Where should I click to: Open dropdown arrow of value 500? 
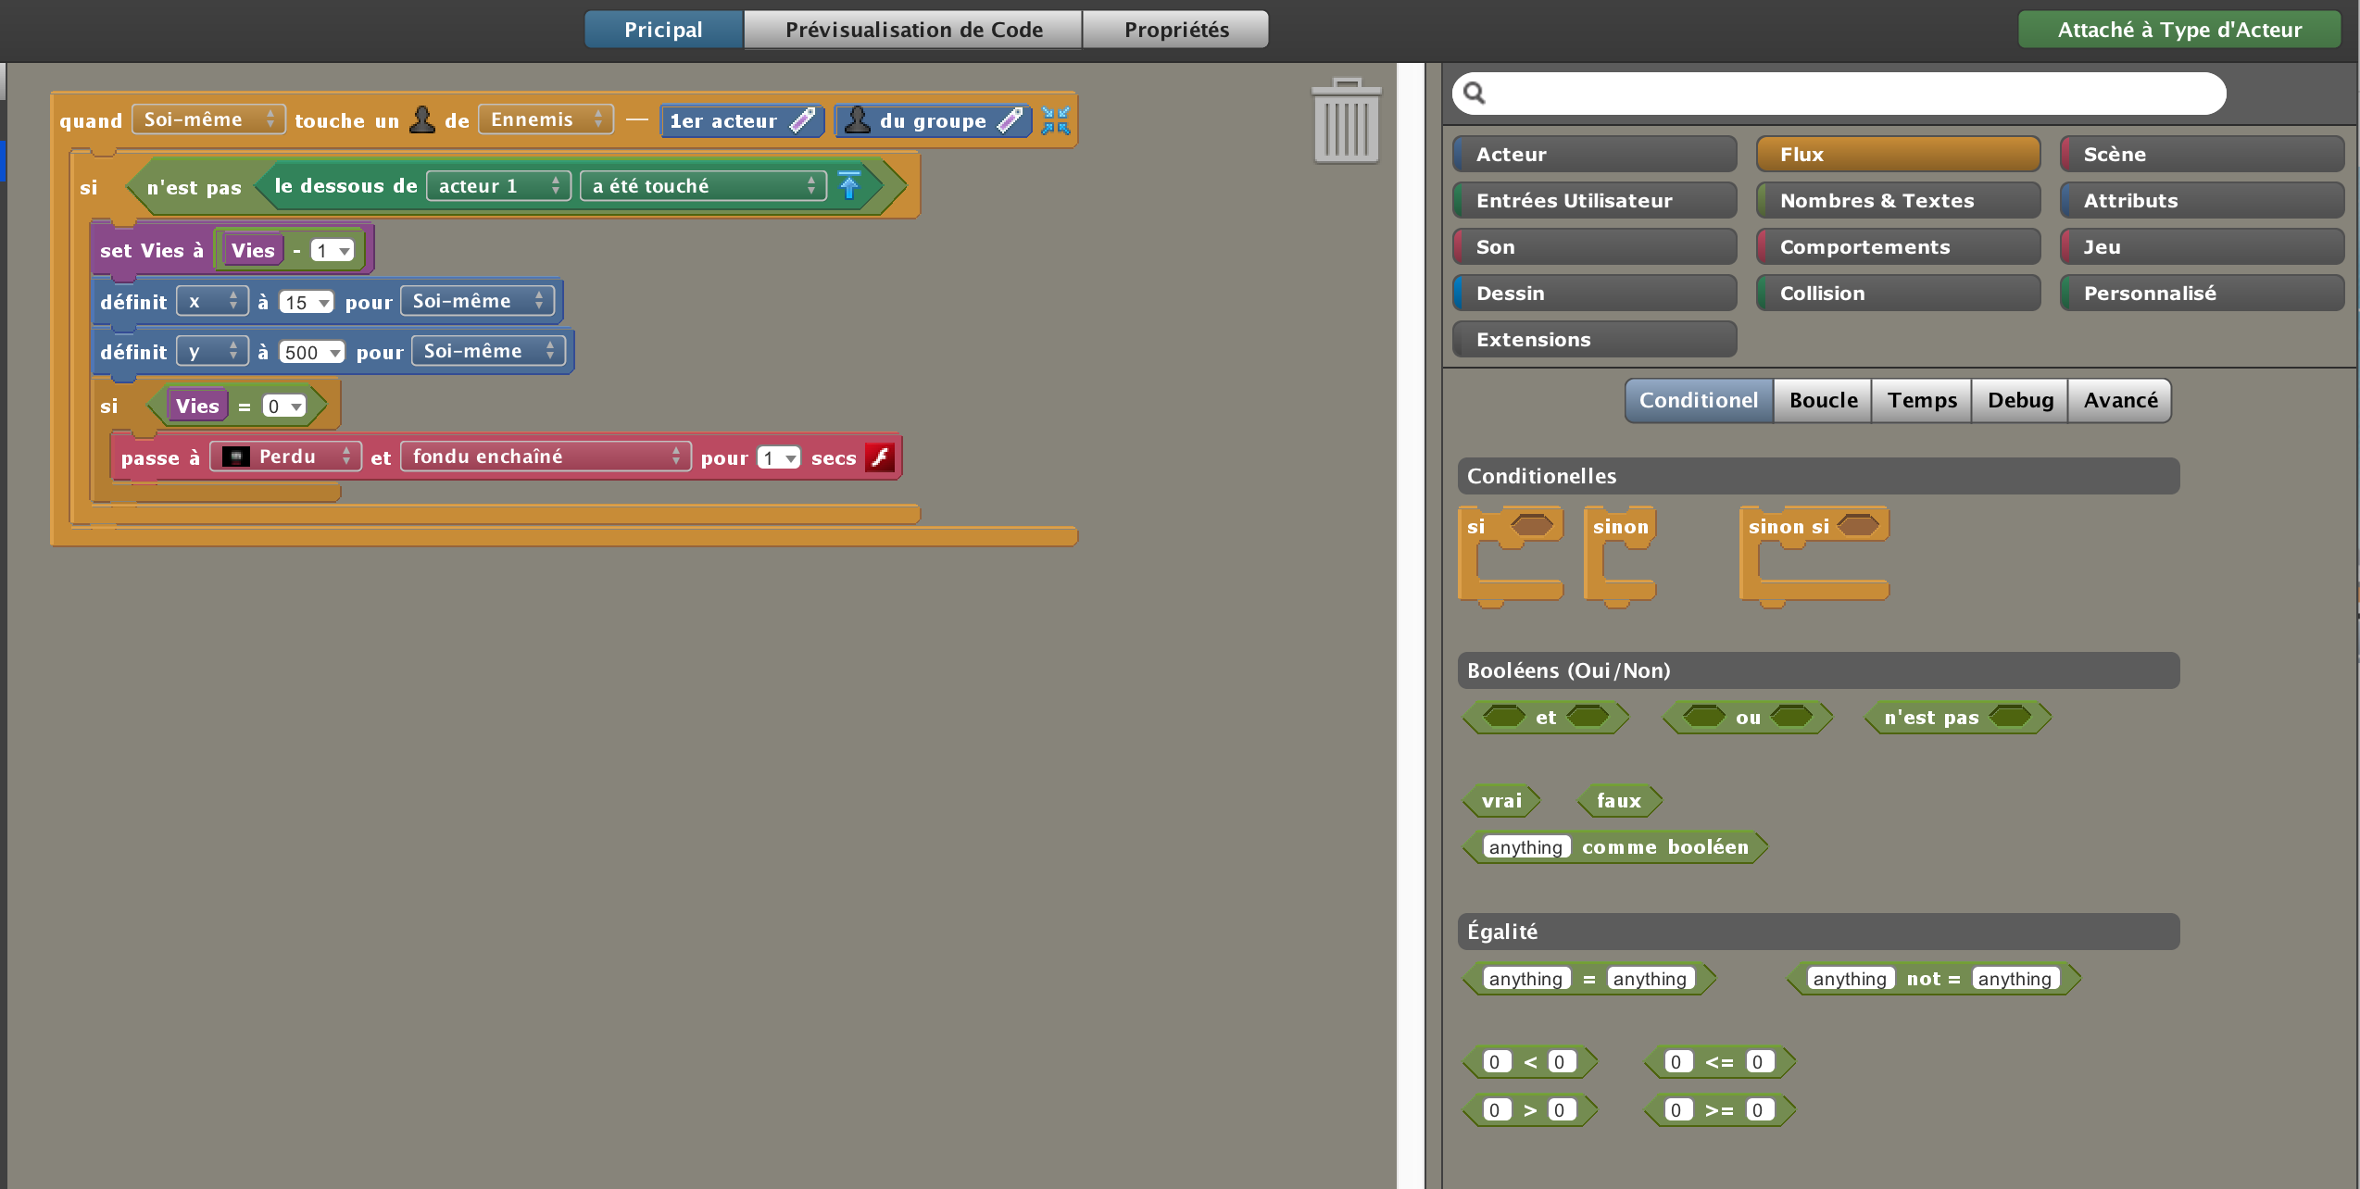coord(334,353)
